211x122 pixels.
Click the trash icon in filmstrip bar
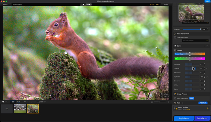tap(168, 102)
